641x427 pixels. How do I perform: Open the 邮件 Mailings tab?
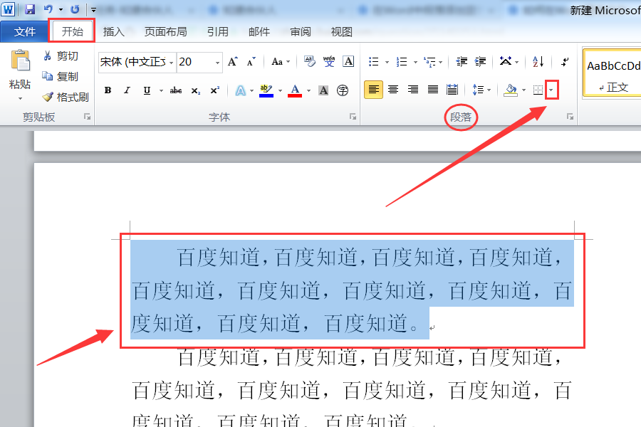click(259, 31)
